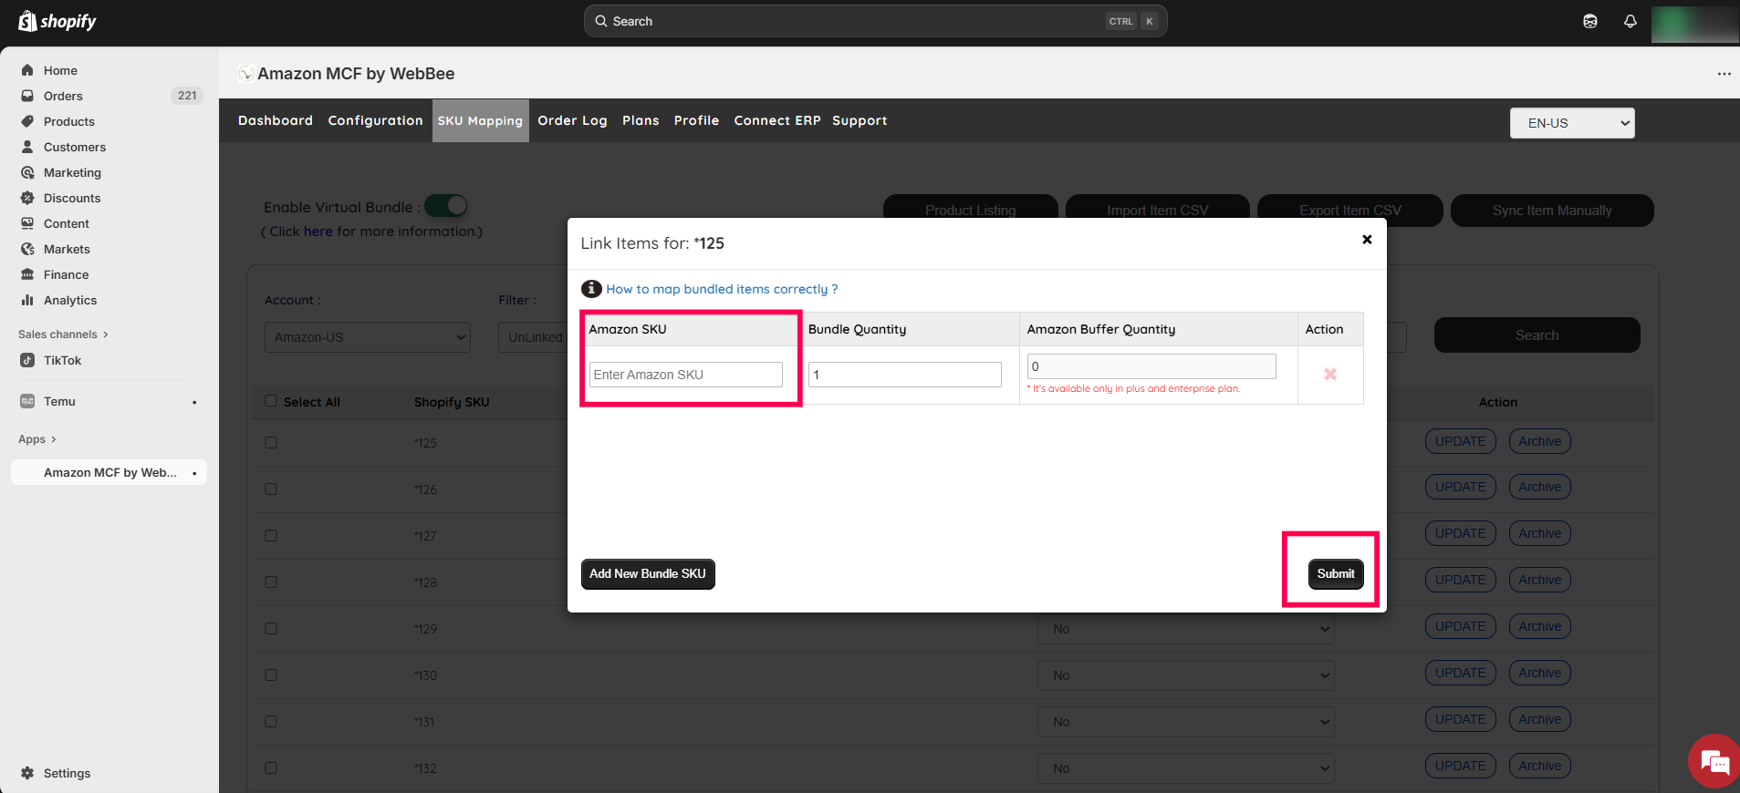Open the Configuration tab
The image size is (1740, 793).
(375, 120)
